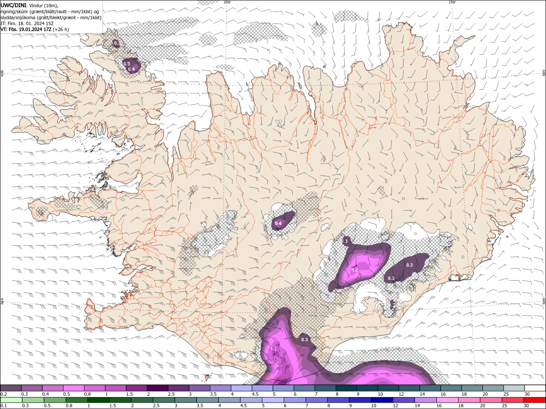
Task: Select the dark blue 10–12 lower legend swatch
Action: click(381, 400)
